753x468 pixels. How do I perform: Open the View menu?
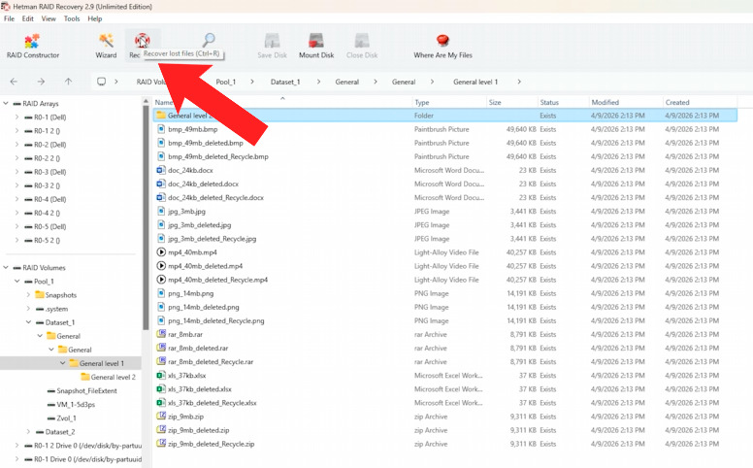(49, 18)
